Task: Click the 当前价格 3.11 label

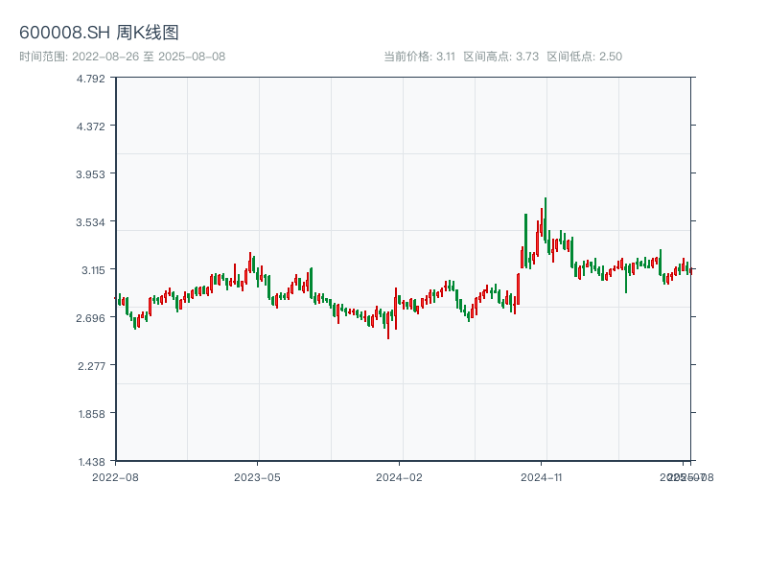Action: [419, 57]
